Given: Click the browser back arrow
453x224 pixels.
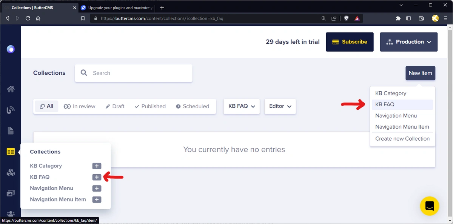Looking at the screenshot, I should click(x=7, y=18).
